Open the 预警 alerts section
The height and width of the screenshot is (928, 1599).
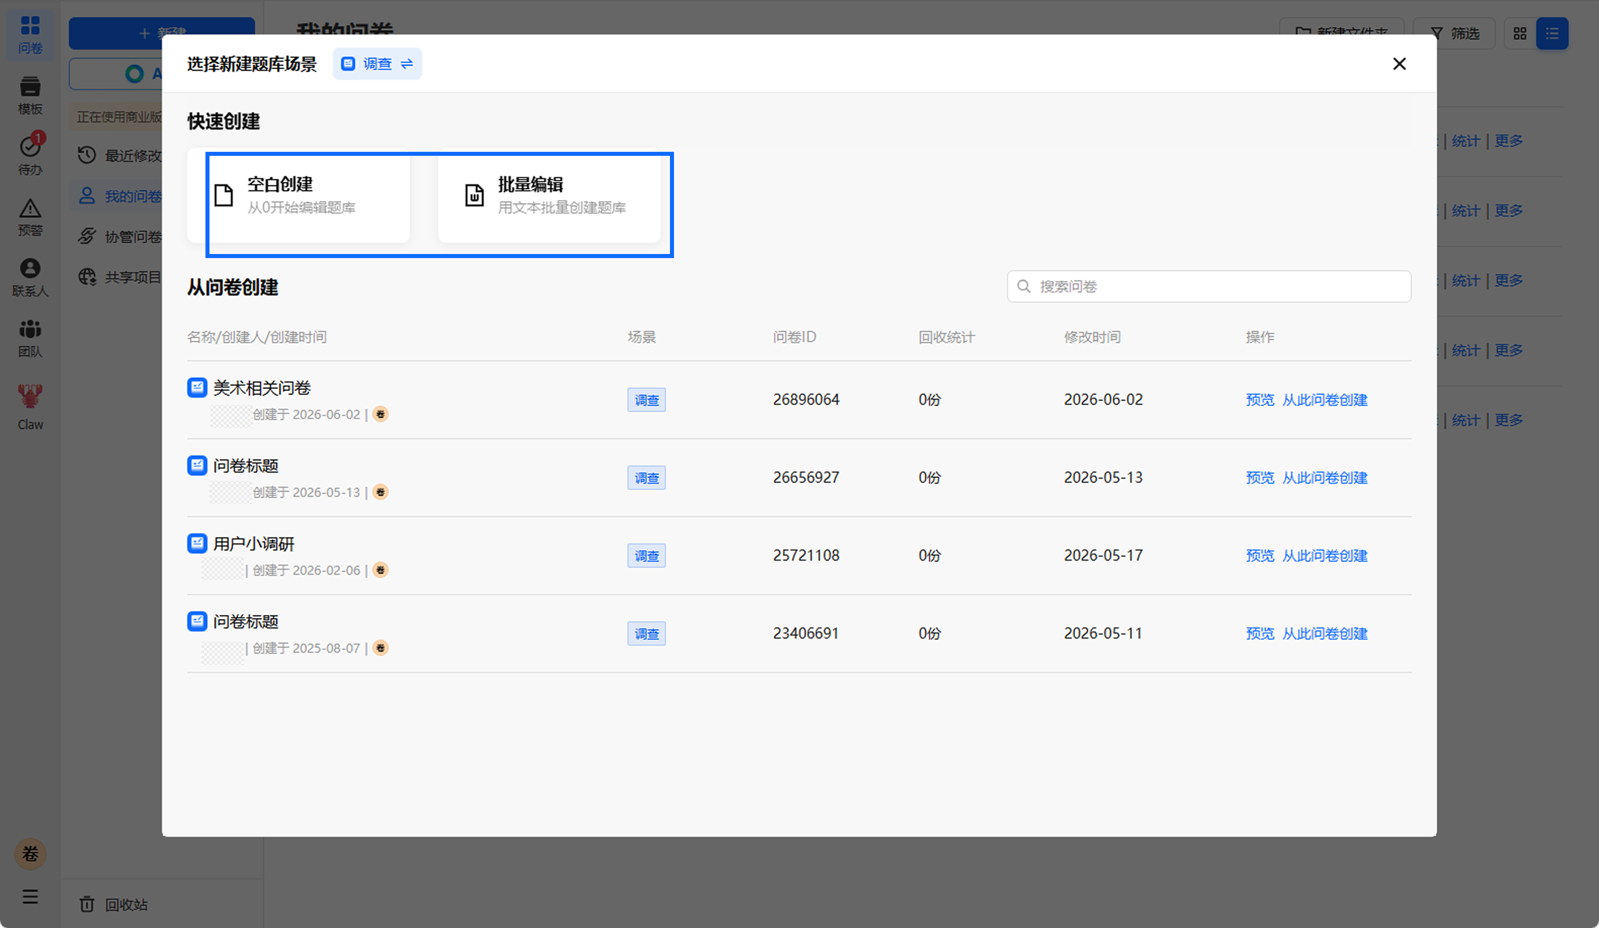coord(30,217)
